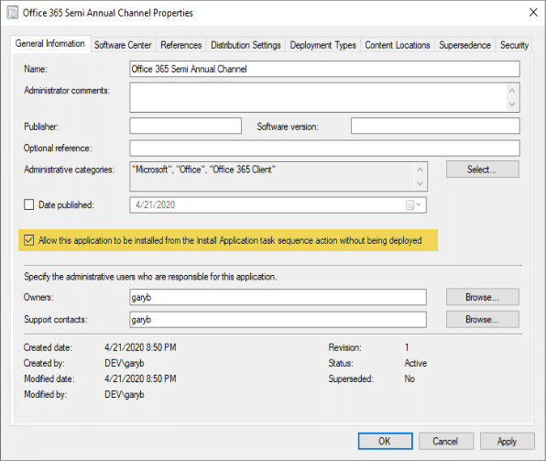
Task: Click the Status value Active
Action: click(416, 363)
